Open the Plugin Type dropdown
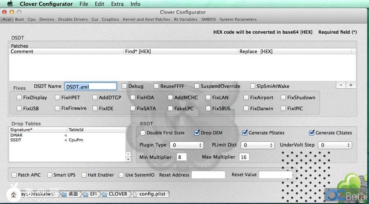The width and height of the screenshot is (369, 204). (x=187, y=145)
